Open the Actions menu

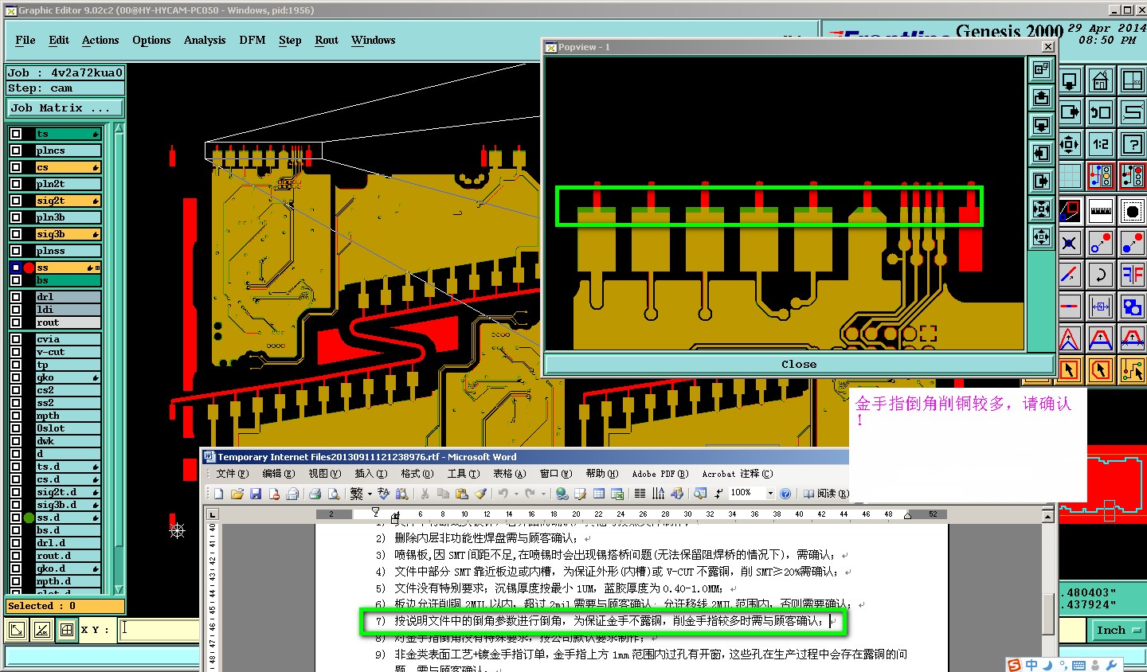pyautogui.click(x=100, y=40)
